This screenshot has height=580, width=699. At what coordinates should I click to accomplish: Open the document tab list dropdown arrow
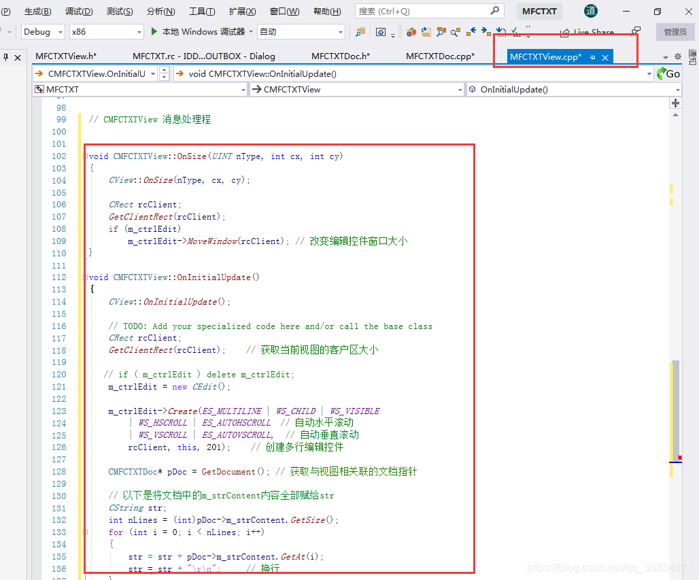click(x=666, y=57)
